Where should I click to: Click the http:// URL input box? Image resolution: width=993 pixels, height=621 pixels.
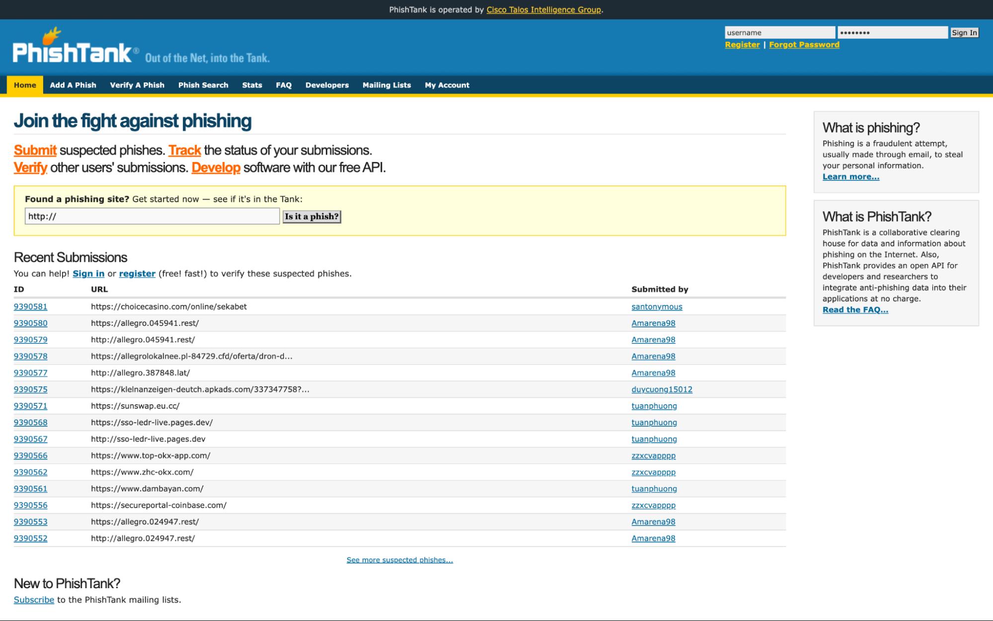(153, 217)
